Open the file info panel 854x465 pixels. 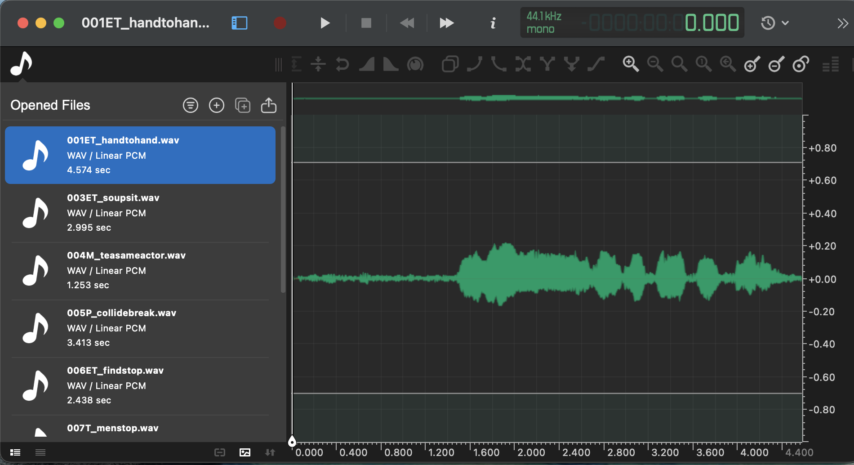coord(493,23)
